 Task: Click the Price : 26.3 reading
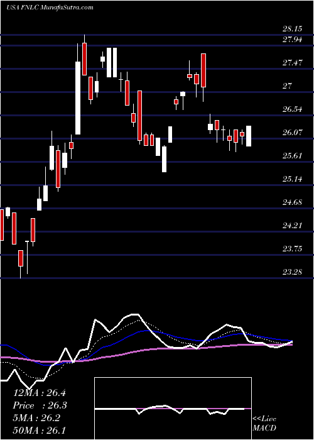point(40,405)
